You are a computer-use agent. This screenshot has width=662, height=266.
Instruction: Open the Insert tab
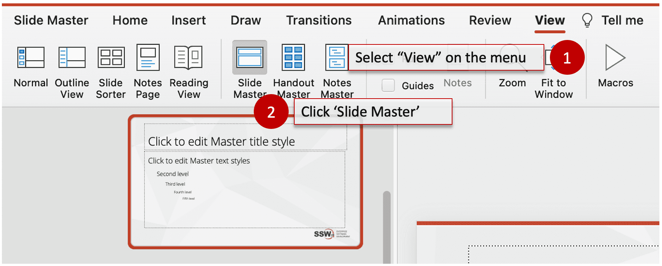click(x=189, y=20)
